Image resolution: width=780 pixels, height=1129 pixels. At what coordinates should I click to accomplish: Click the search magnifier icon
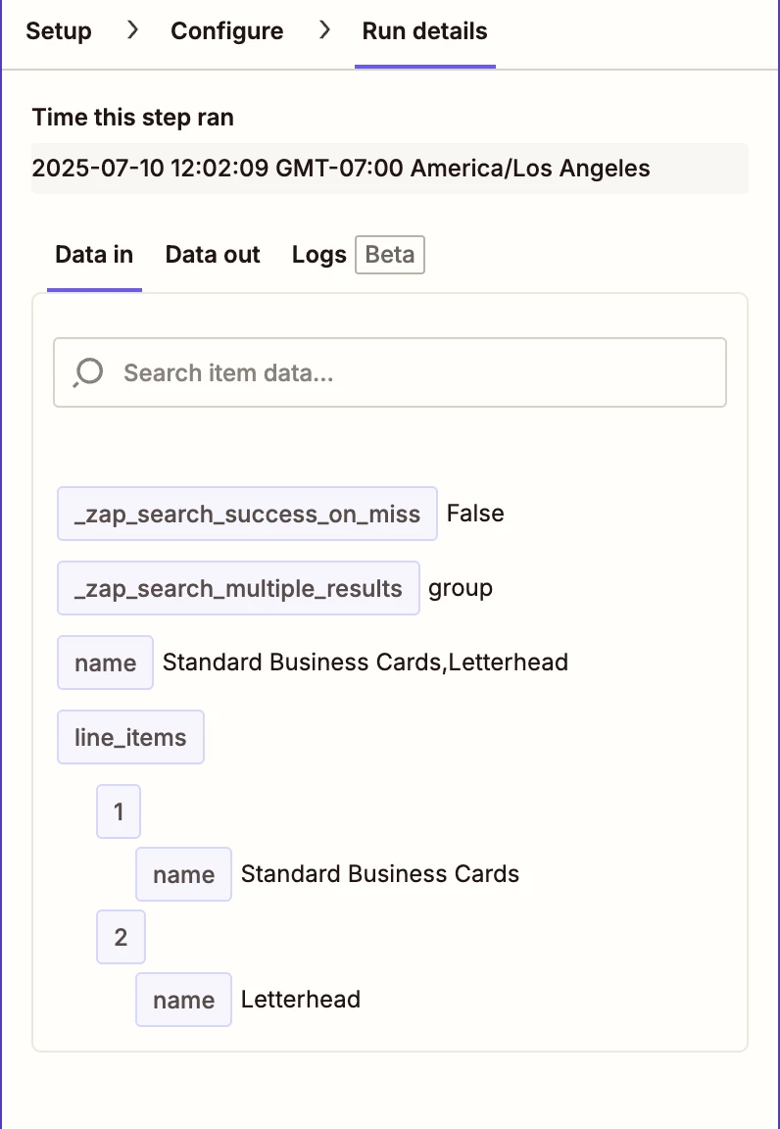tap(88, 372)
